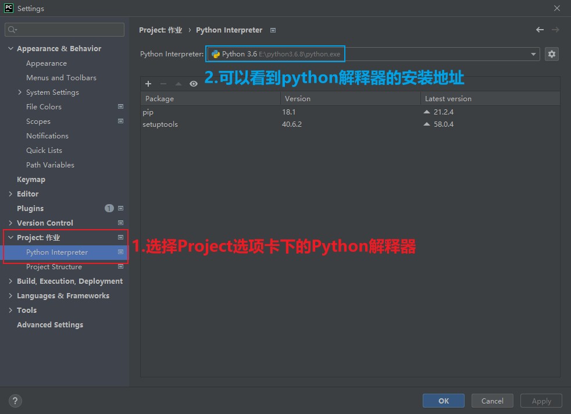Image resolution: width=571 pixels, height=414 pixels.
Task: Click the PyCharm icon in title bar
Action: point(8,8)
